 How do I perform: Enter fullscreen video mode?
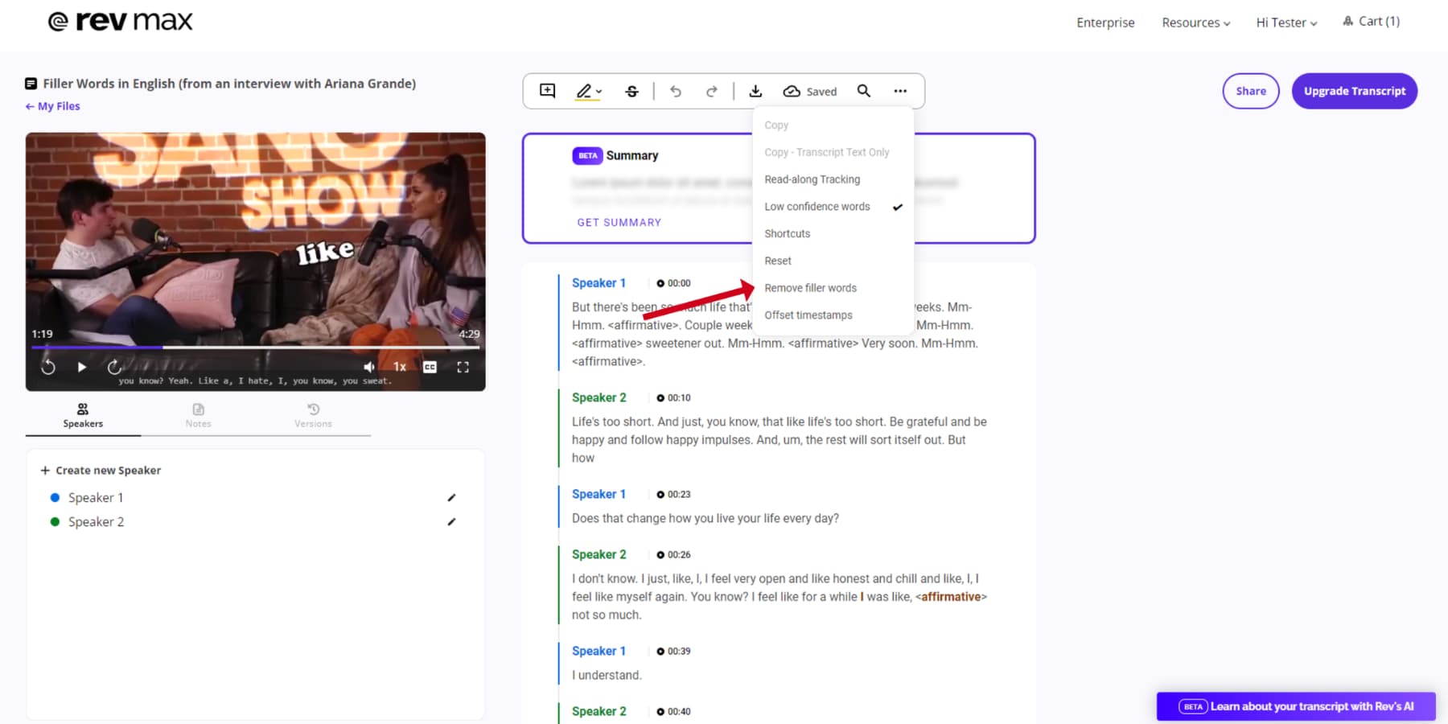click(463, 366)
